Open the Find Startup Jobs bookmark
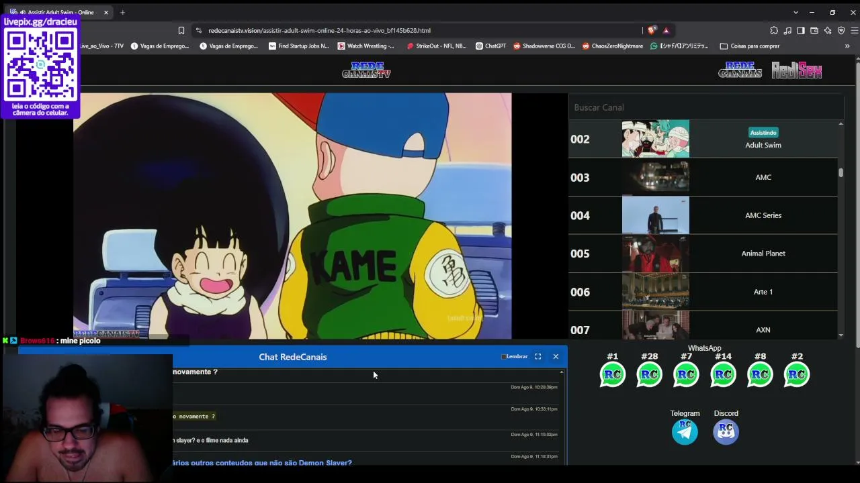 point(298,46)
